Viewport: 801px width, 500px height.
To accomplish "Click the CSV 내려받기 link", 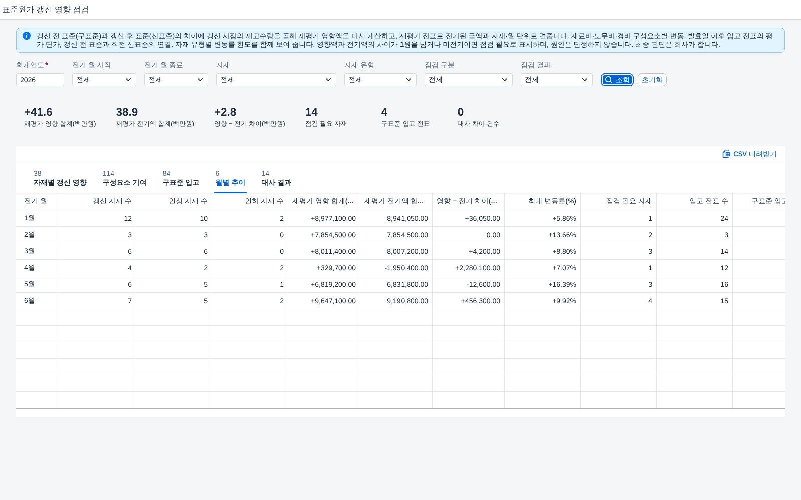I will click(x=750, y=154).
